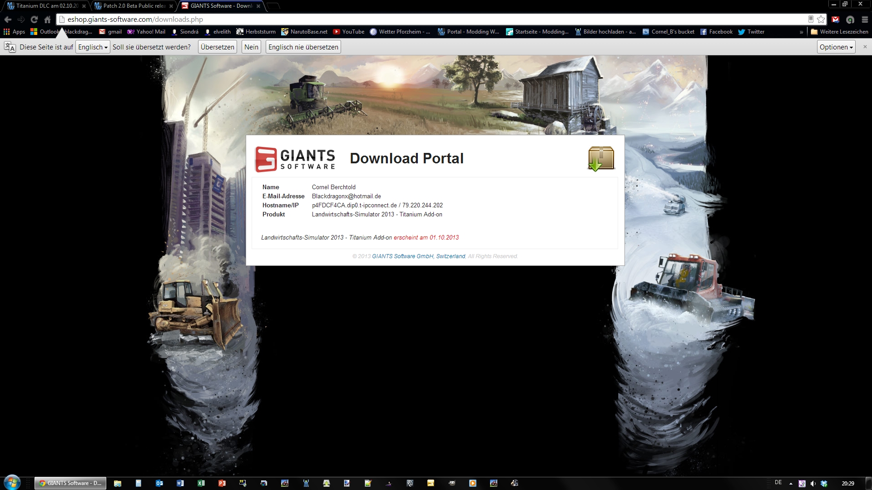Screen dimensions: 872x490
Task: Expand the Weitere Lesezeichen folder
Action: [x=839, y=32]
